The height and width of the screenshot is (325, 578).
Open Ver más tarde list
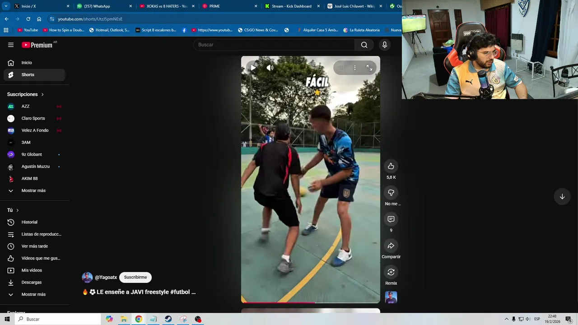[x=34, y=246]
